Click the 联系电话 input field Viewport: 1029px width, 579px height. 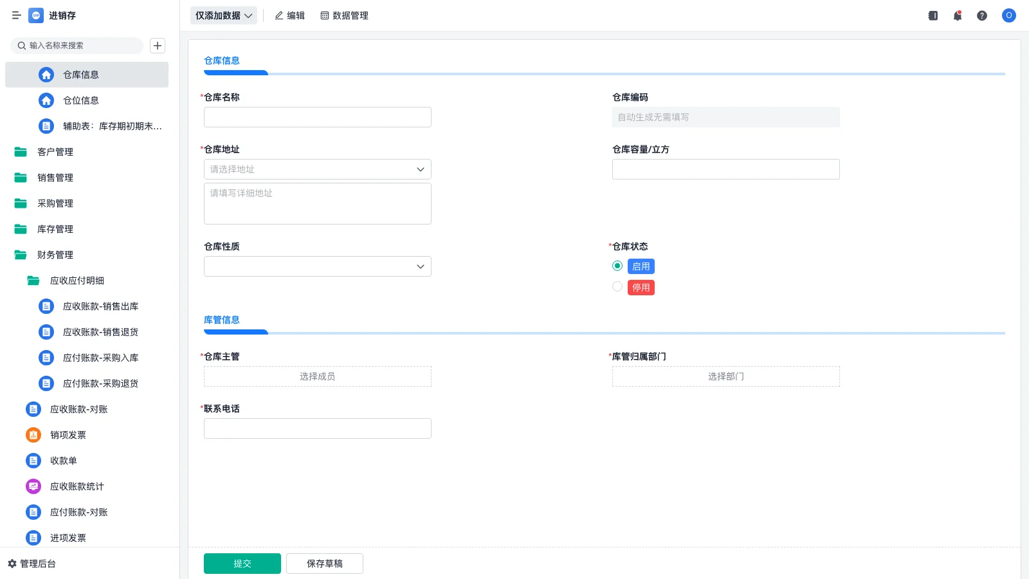coord(318,428)
